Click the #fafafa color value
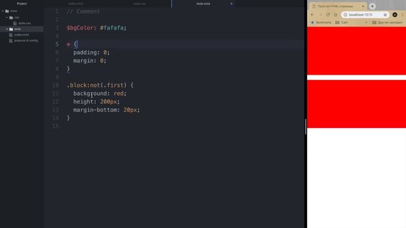 (112, 28)
